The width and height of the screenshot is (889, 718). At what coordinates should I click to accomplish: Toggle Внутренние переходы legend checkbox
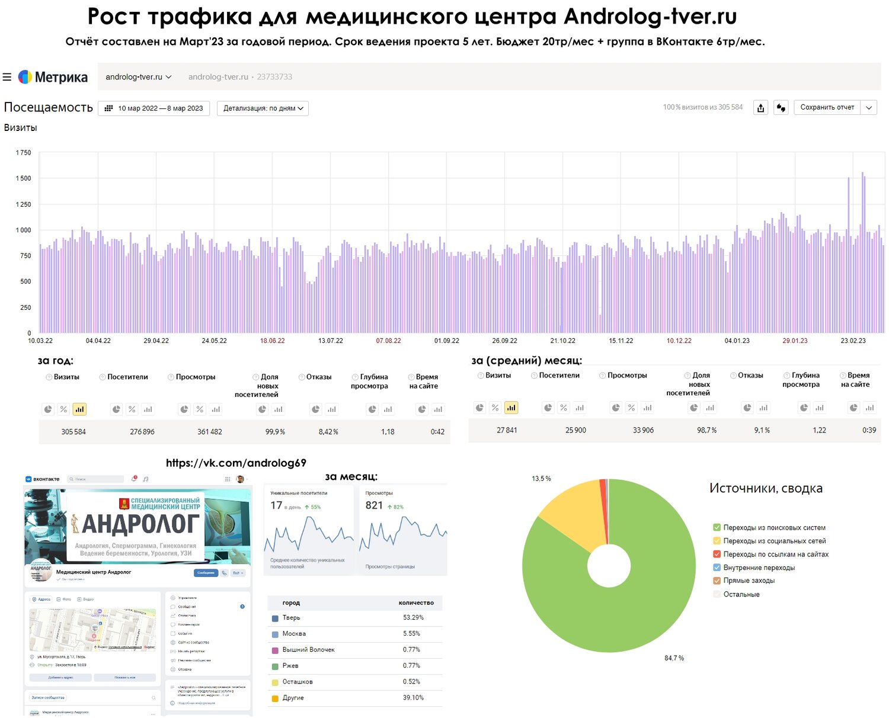pos(717,568)
